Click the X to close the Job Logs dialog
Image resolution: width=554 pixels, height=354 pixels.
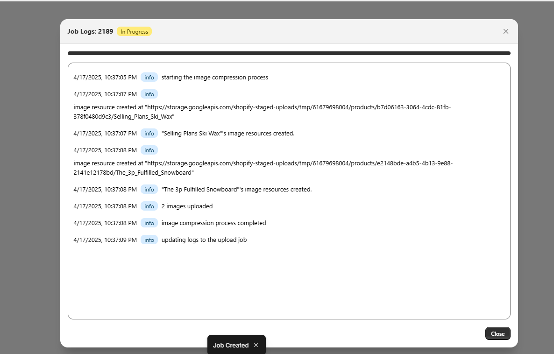[x=505, y=31]
